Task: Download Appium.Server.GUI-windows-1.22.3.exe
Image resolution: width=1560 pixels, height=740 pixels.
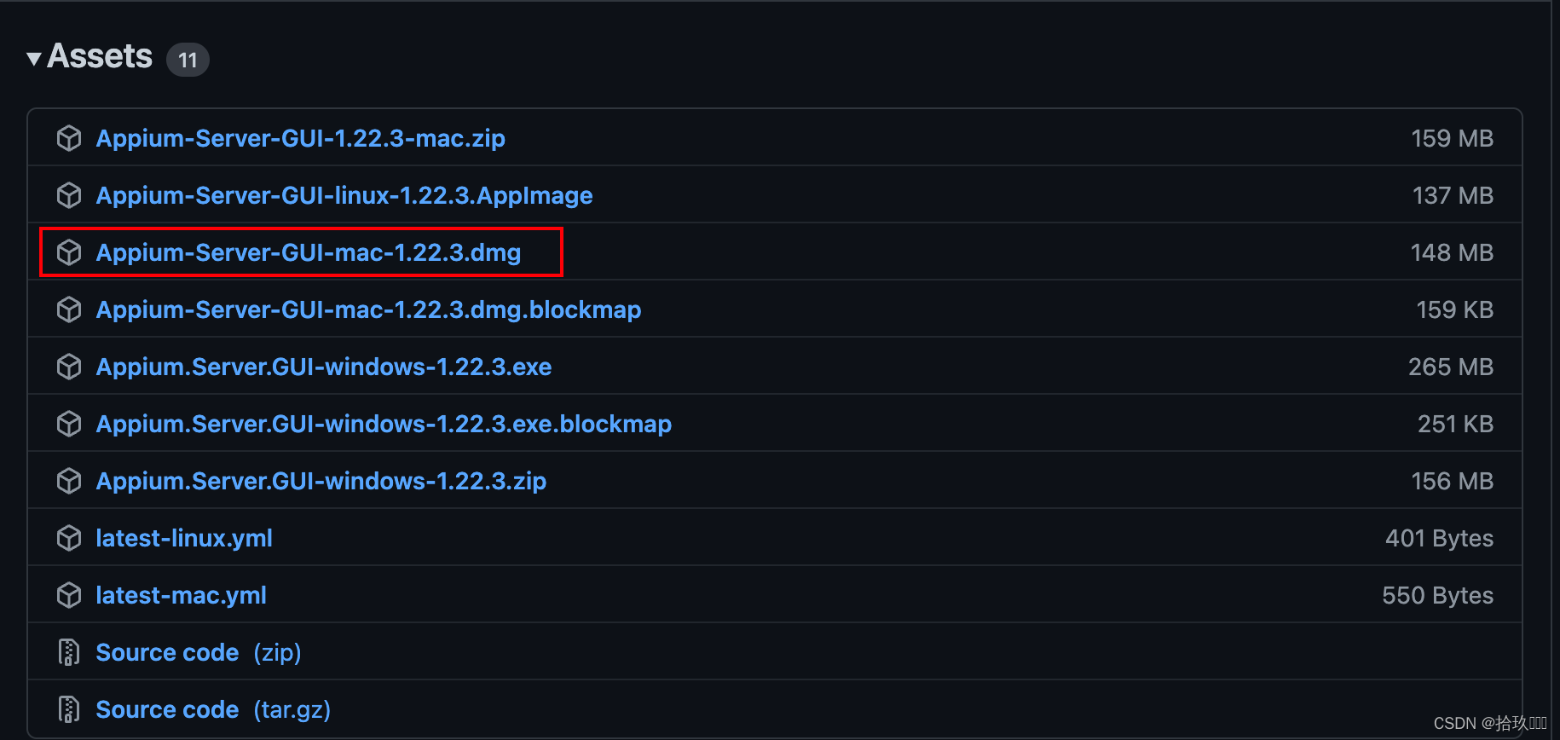Action: point(324,366)
